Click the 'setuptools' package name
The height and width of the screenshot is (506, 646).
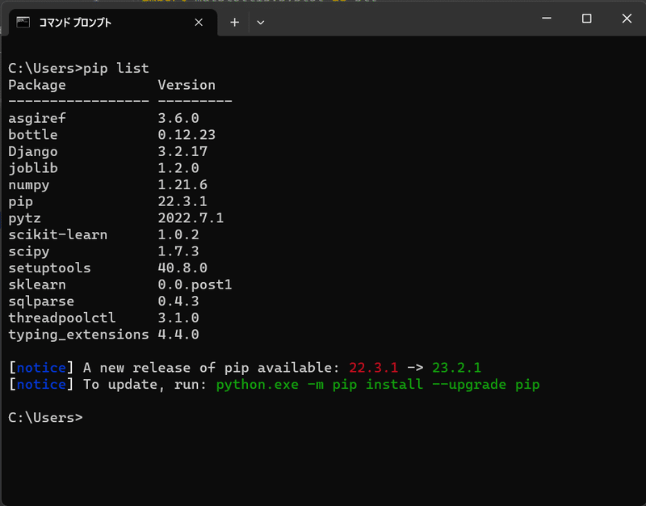(x=49, y=268)
